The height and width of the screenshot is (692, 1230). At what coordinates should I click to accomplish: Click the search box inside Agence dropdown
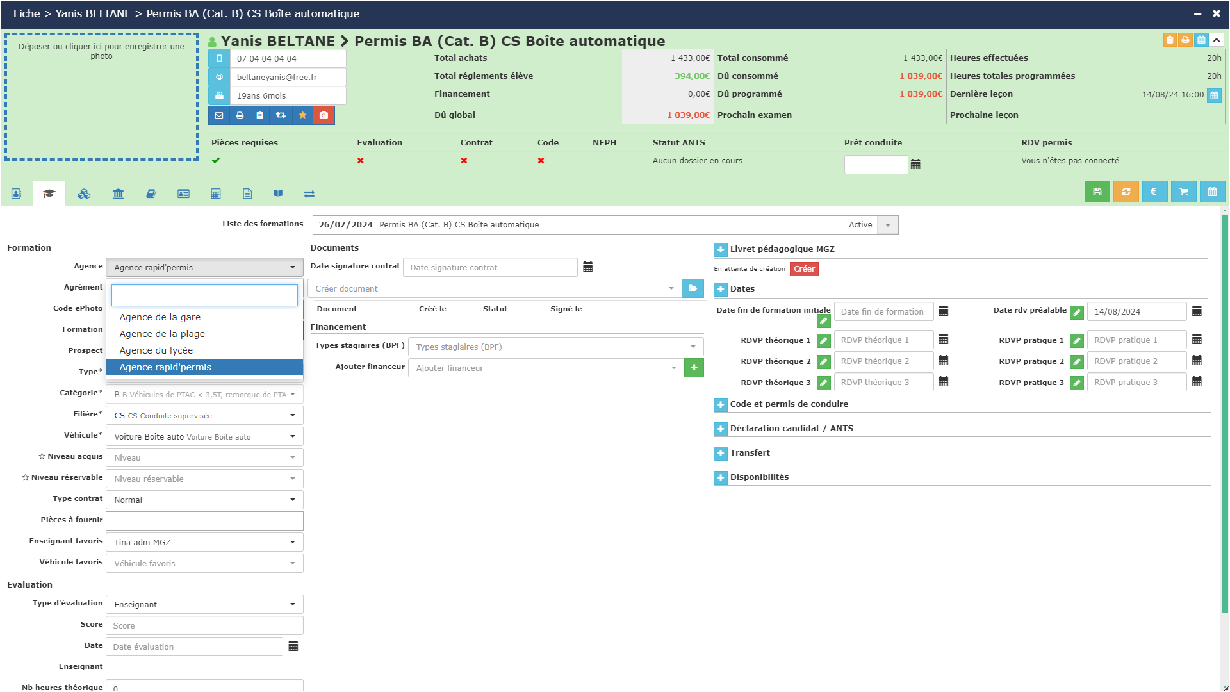coord(204,295)
